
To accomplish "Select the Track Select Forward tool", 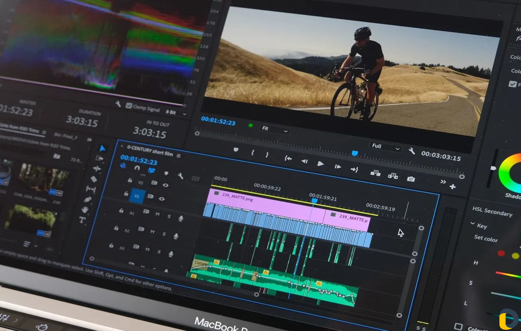I will [x=99, y=158].
